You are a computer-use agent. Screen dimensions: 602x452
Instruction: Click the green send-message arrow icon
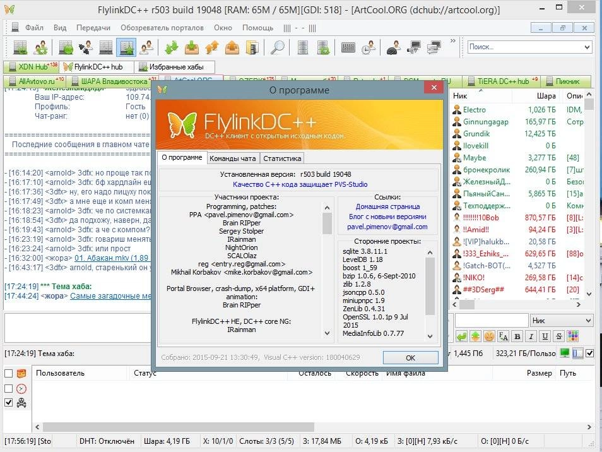click(x=461, y=336)
